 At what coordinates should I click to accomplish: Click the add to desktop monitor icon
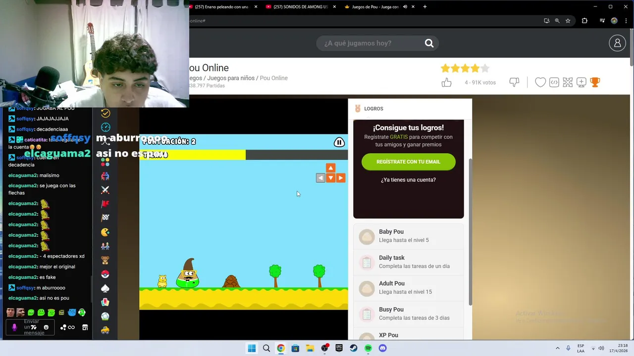pyautogui.click(x=581, y=83)
